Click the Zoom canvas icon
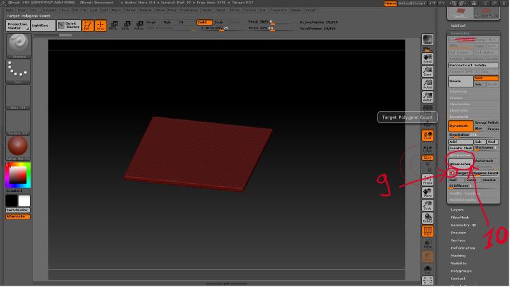 (428, 71)
